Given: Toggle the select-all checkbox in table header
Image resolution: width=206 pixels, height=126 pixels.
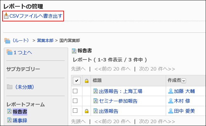Looking at the screenshot, I should click(x=77, y=81).
